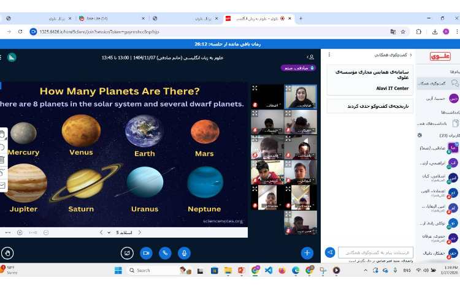Screen dimensions: 460x294
Task: Open a new Chrome tab with plus button
Action: click(x=301, y=18)
